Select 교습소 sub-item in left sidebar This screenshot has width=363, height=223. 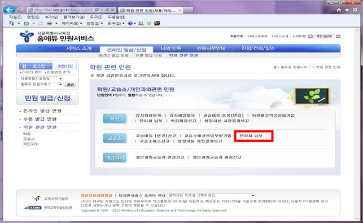tap(29, 139)
